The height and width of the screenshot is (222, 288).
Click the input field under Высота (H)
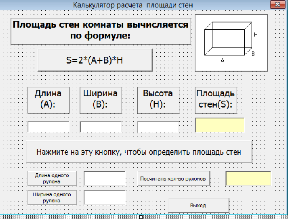[x=158, y=127]
